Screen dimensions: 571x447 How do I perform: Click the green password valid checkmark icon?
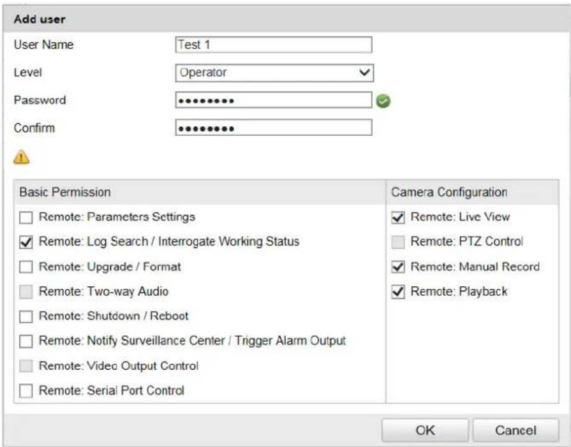383,101
